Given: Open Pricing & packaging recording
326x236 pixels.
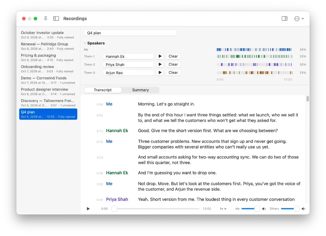Looking at the screenshot, I should click(48, 57).
